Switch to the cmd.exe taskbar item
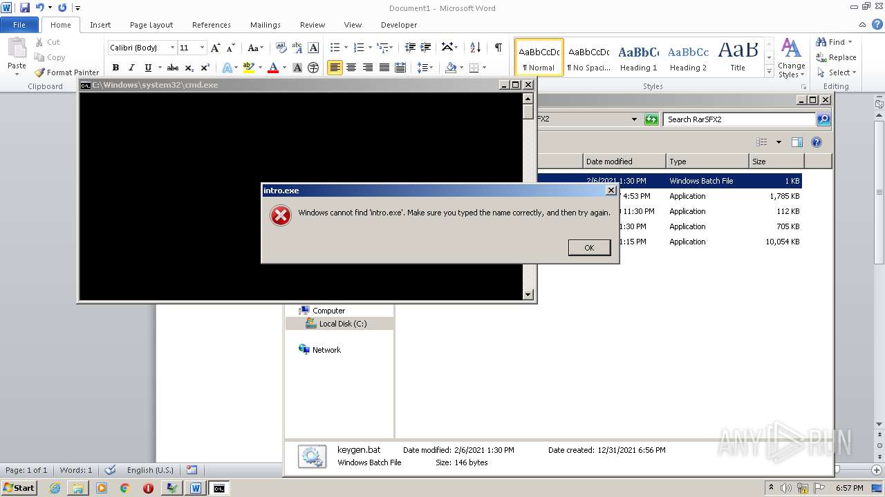Screen dimensions: 885x497 click(219, 488)
